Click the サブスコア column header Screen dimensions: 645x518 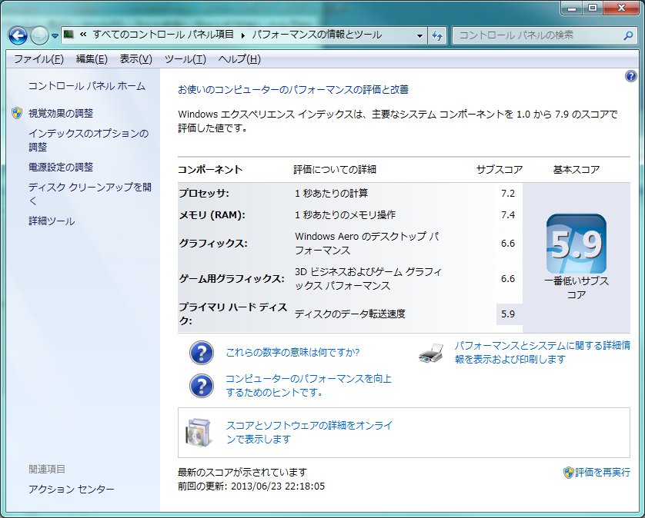(500, 170)
